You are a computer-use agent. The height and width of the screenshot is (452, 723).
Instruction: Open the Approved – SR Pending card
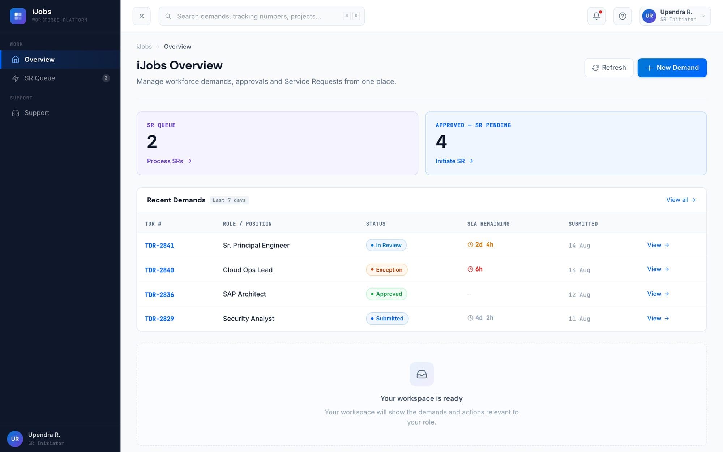point(566,143)
